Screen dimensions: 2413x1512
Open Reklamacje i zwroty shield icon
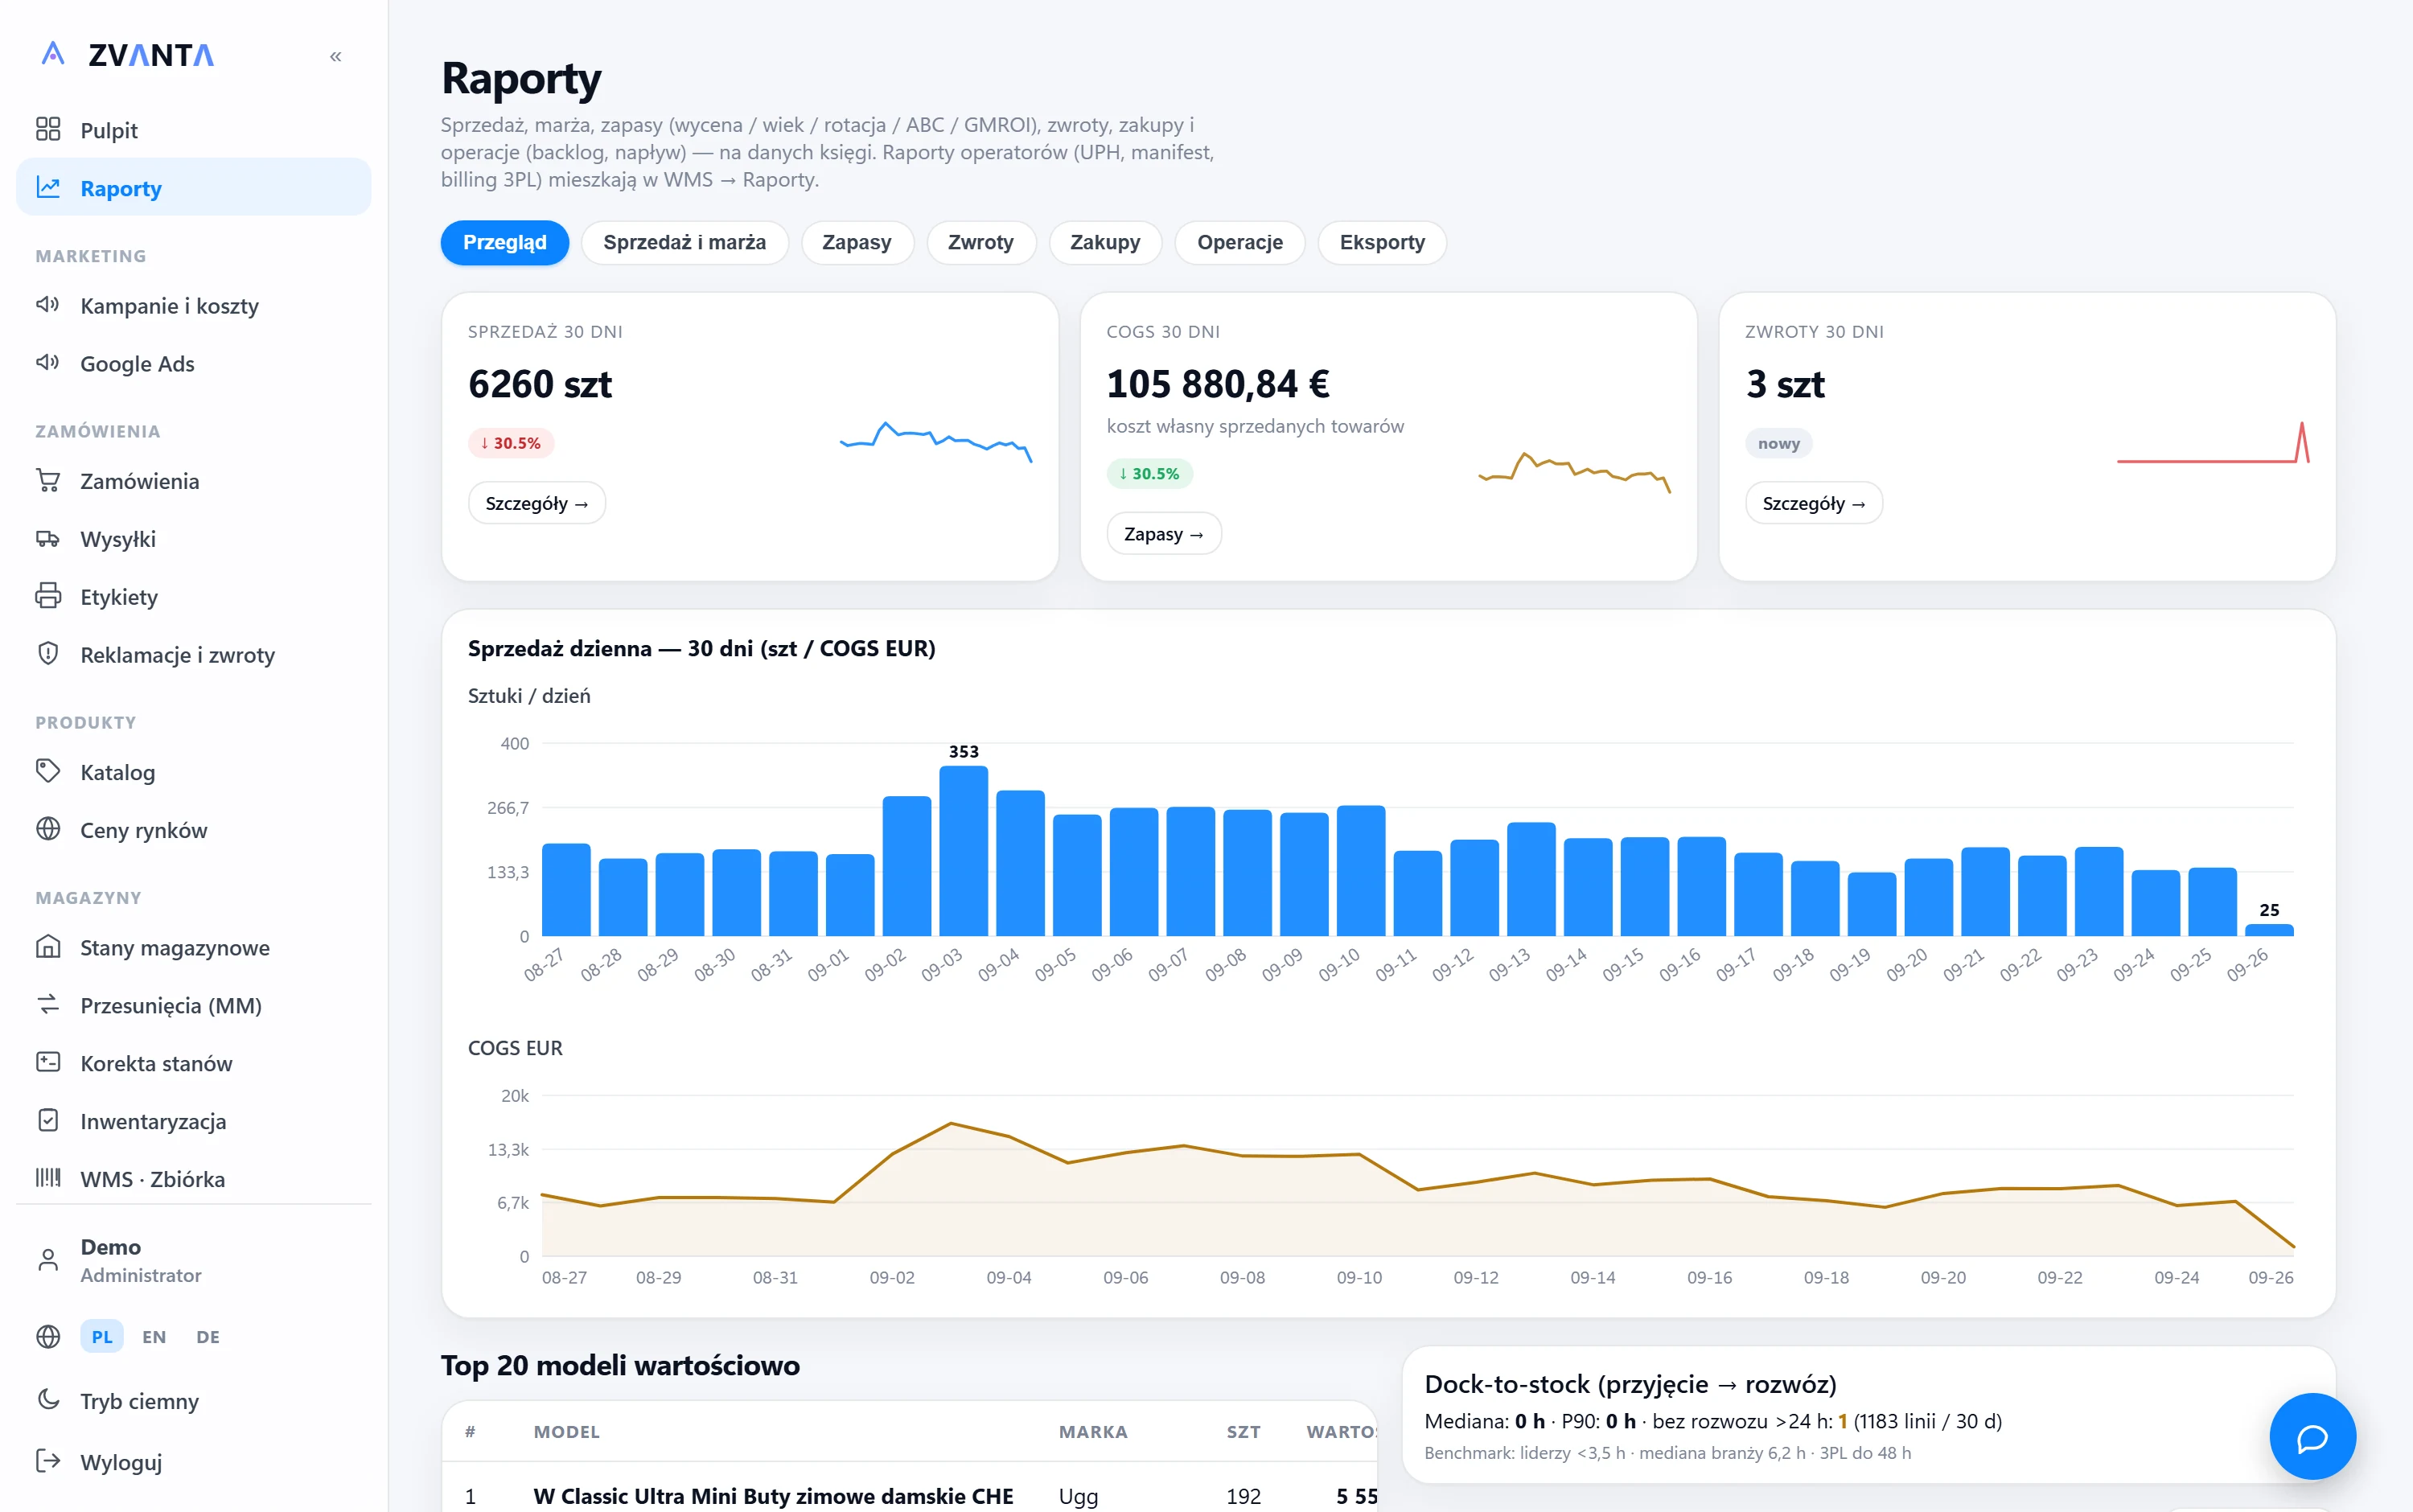[x=48, y=654]
